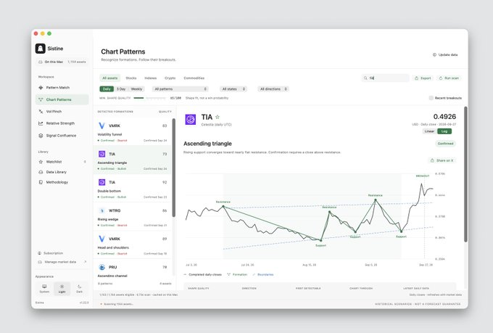Select VMRK Volatility funnel formation
493x333 pixels.
point(133,131)
